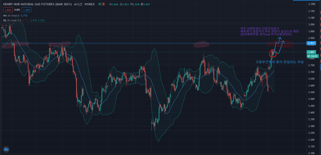
Task: Select the 3.150 price axis label
Action: click(311, 11)
